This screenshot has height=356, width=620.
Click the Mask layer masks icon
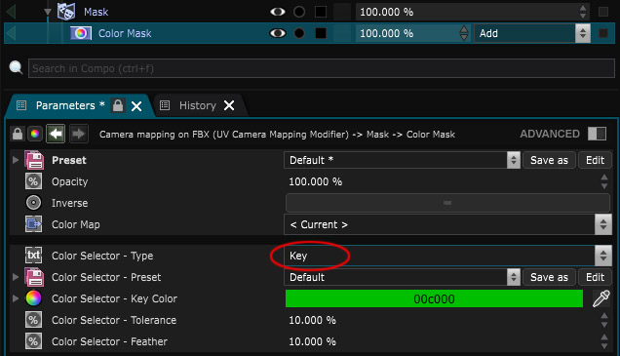pyautogui.click(x=66, y=11)
